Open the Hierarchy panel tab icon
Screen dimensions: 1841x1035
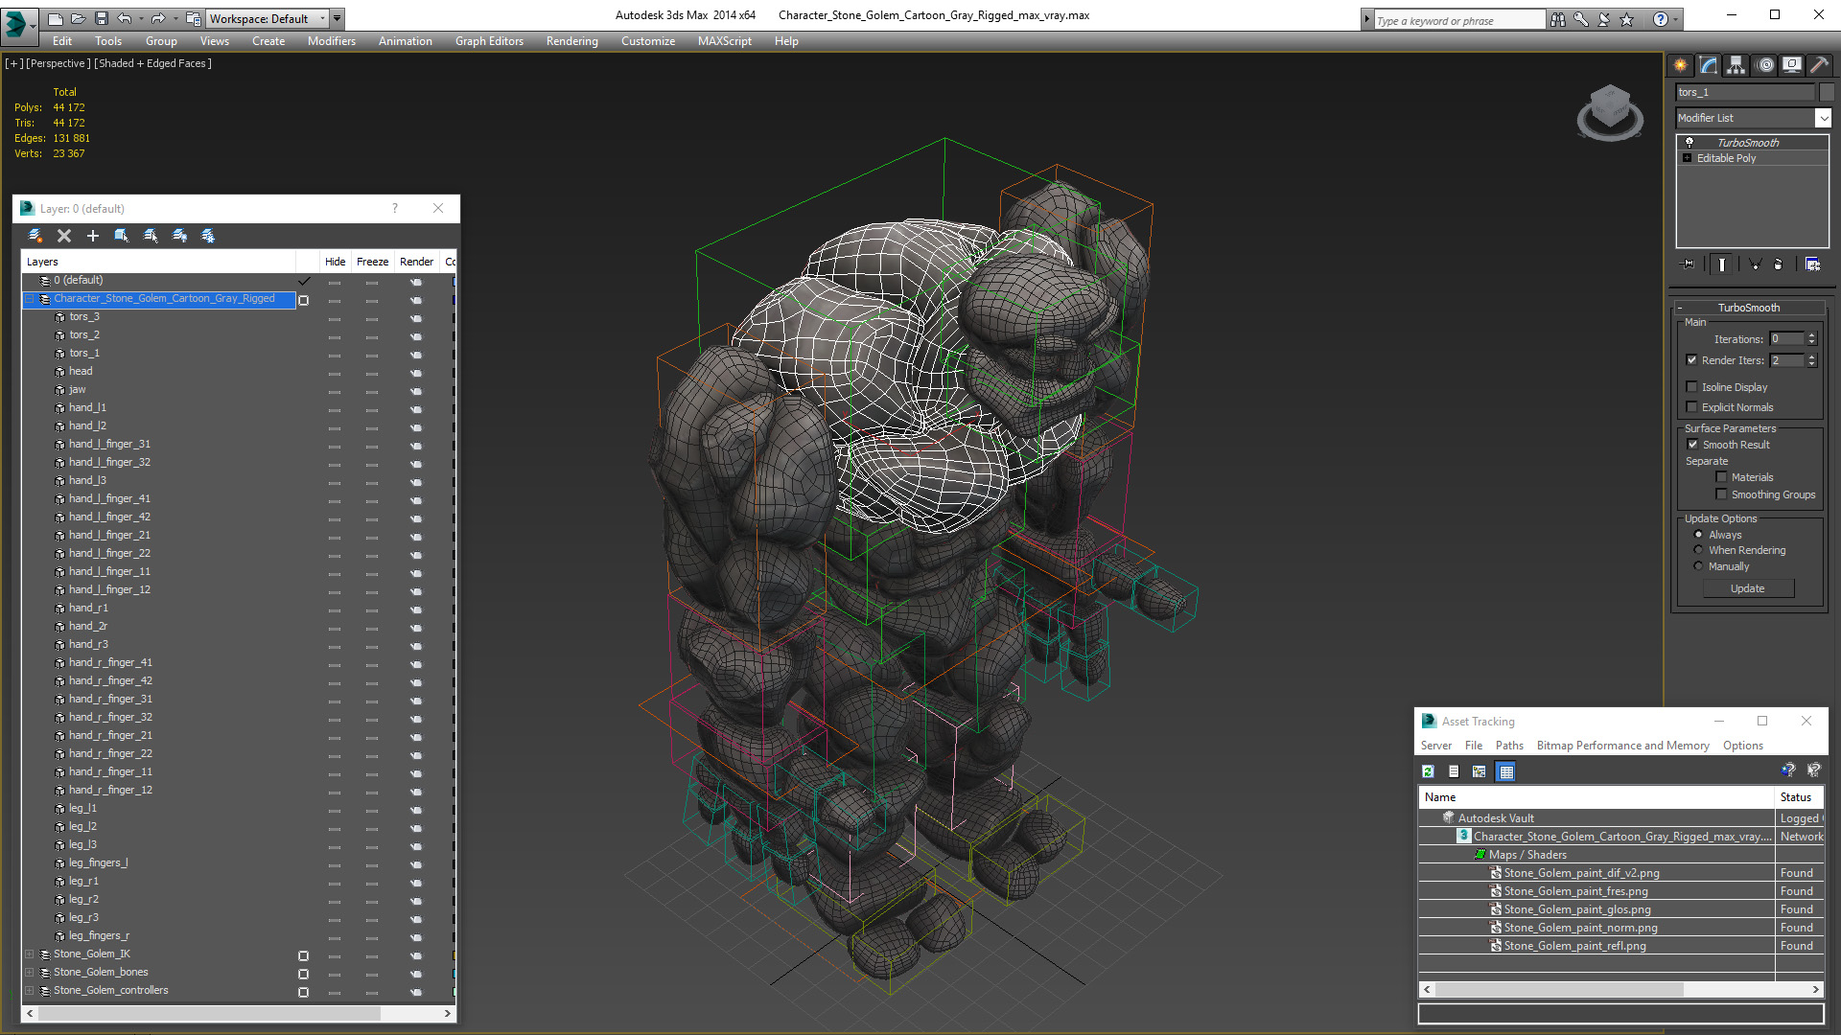point(1736,65)
